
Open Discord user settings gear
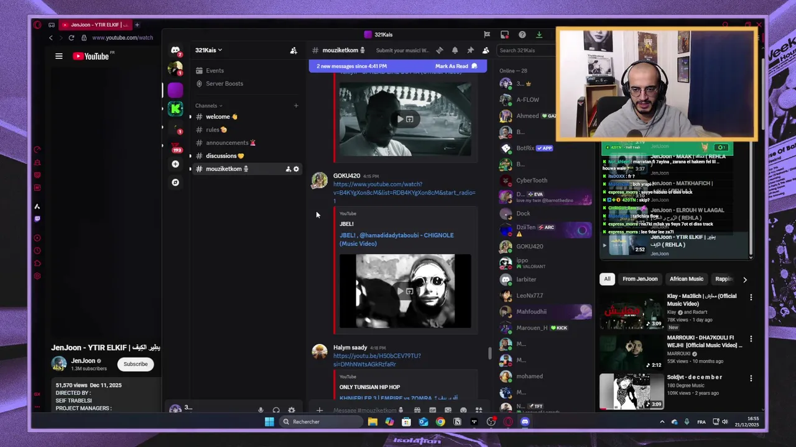(291, 410)
